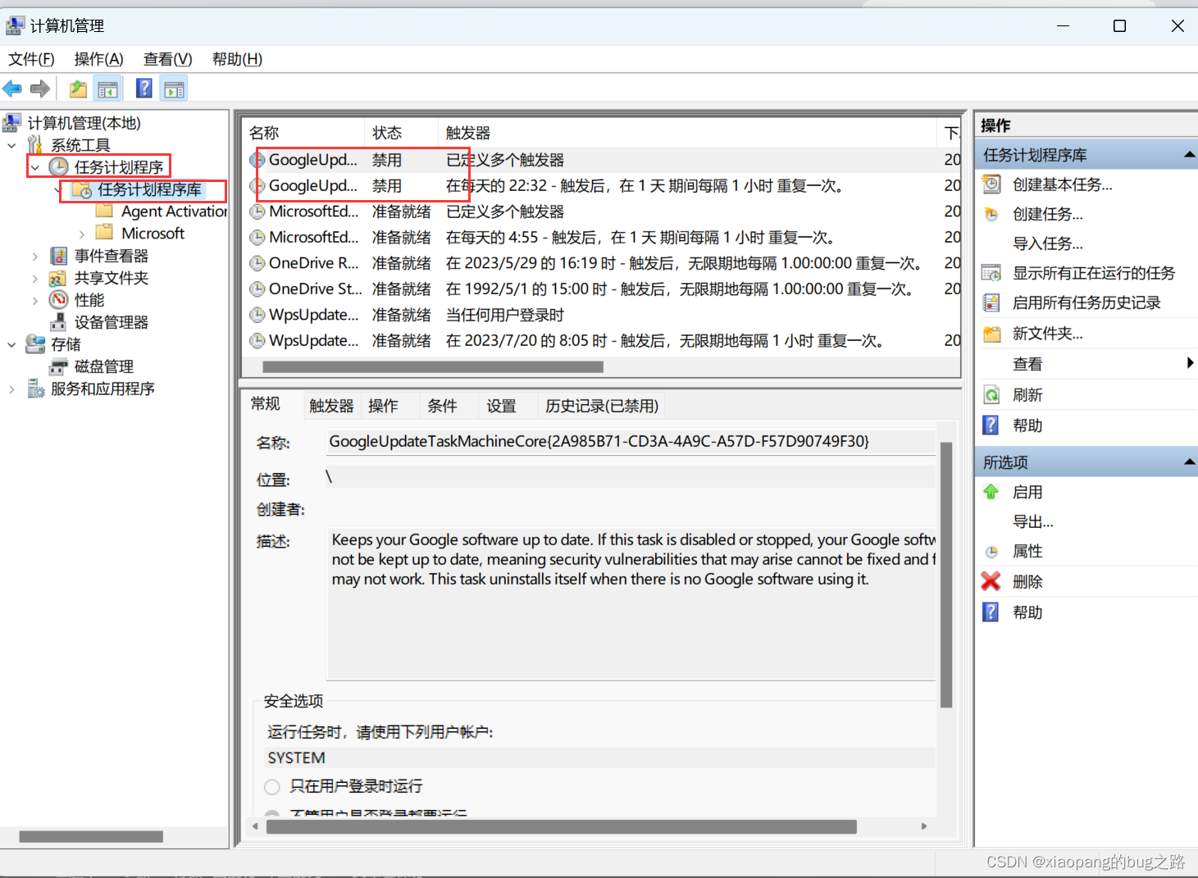Click the 属性 clock icon in actions

[991, 552]
